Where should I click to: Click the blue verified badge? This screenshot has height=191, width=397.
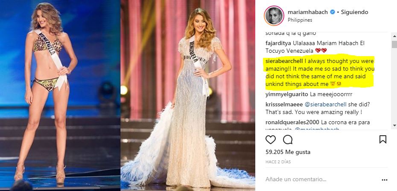333,12
